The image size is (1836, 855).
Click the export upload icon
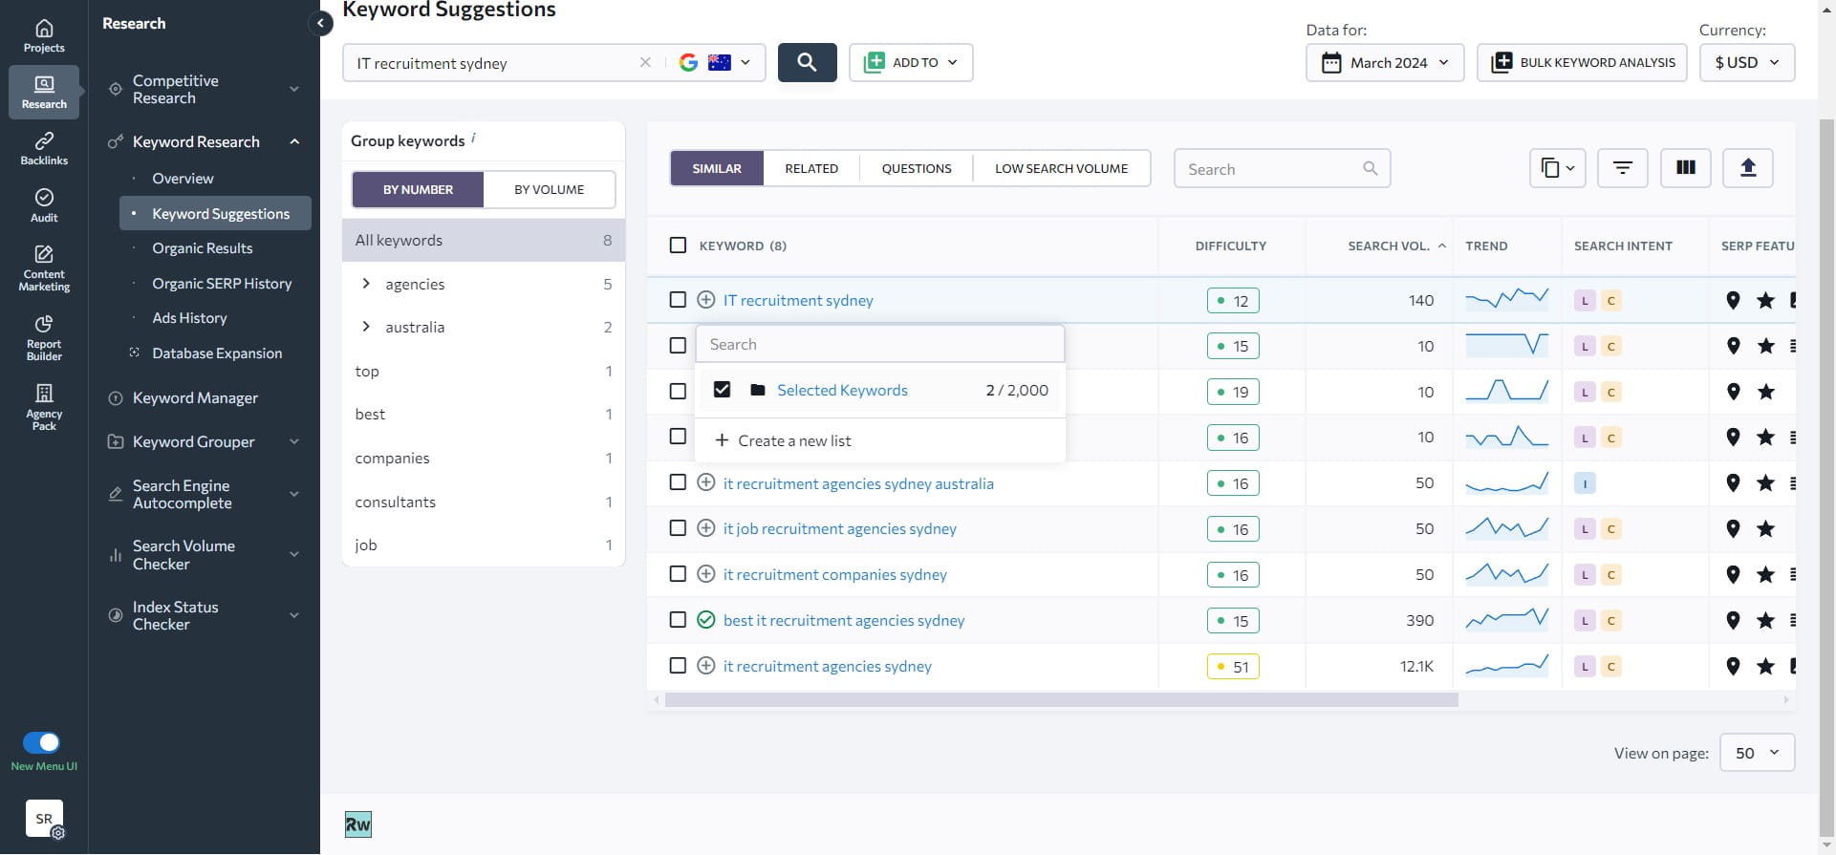pos(1748,168)
